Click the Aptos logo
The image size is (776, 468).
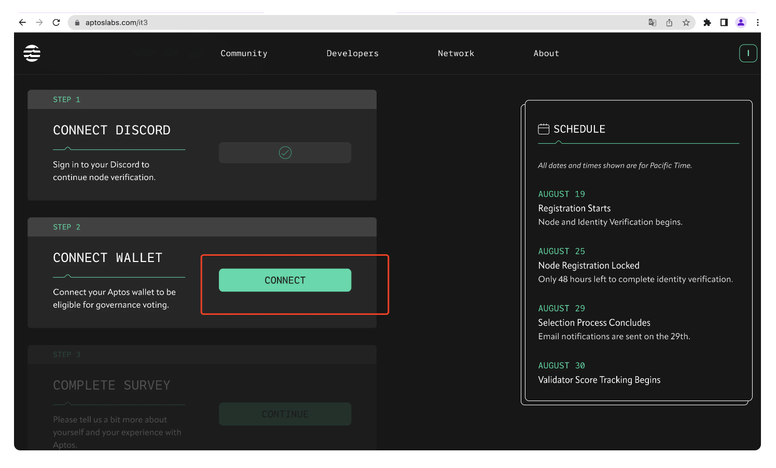tap(32, 53)
